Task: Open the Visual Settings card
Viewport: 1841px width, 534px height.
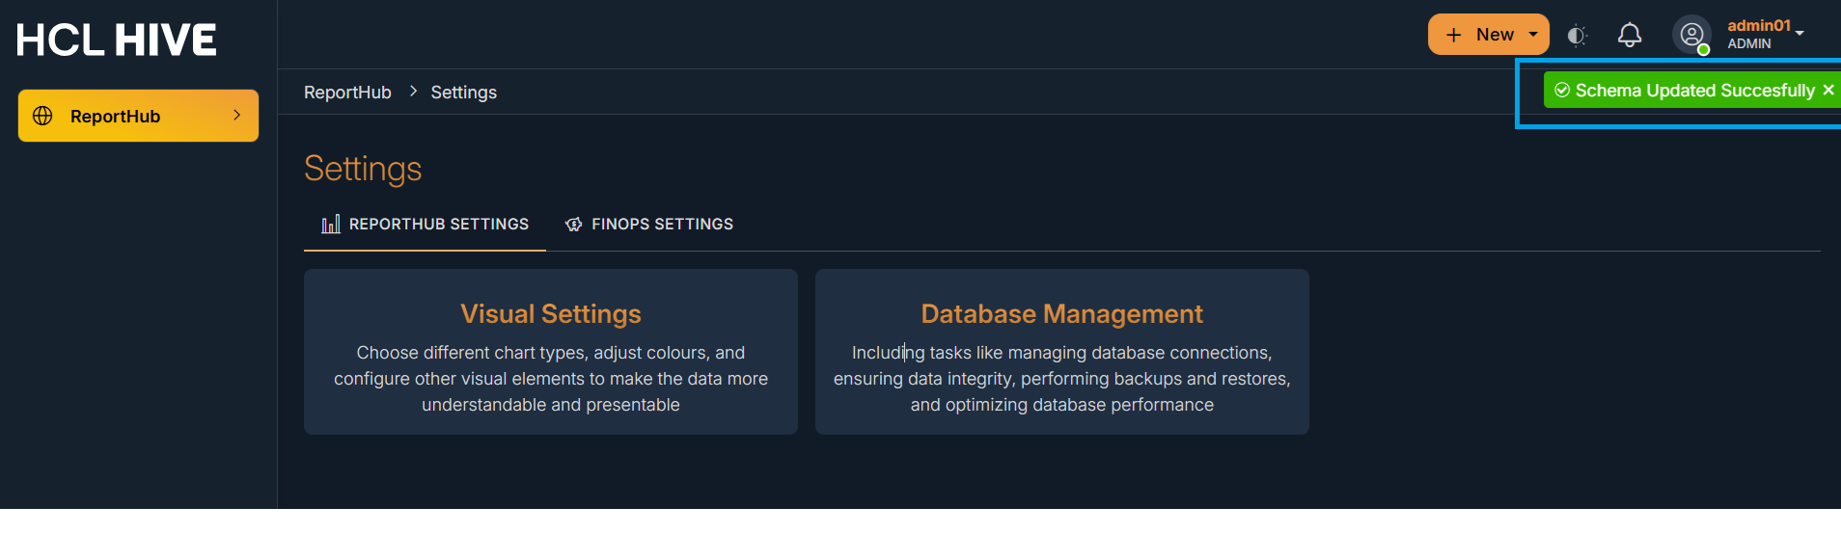Action: coord(551,352)
